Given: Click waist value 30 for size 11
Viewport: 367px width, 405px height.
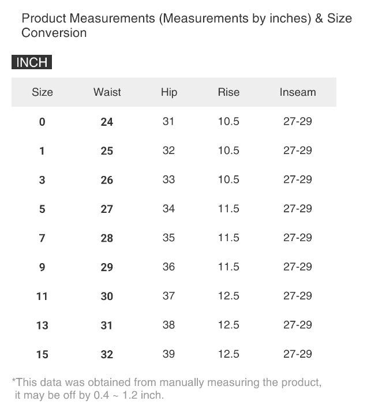Looking at the screenshot, I should tap(107, 297).
